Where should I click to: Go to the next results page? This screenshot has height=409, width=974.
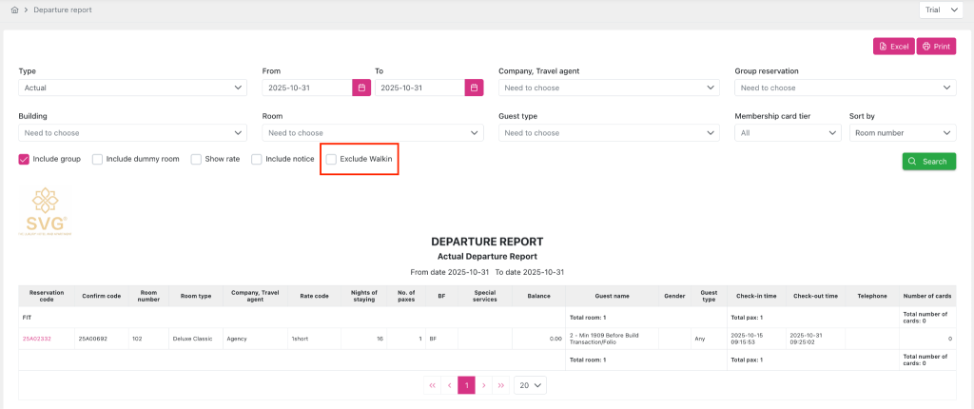483,385
